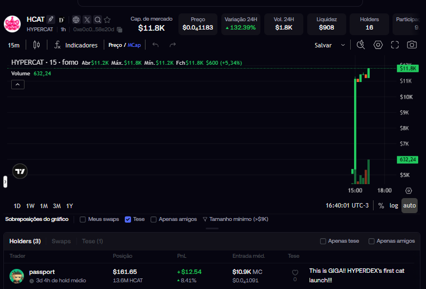The height and width of the screenshot is (289, 426).
Task: Change the 15m timeframe interval
Action: (13, 45)
